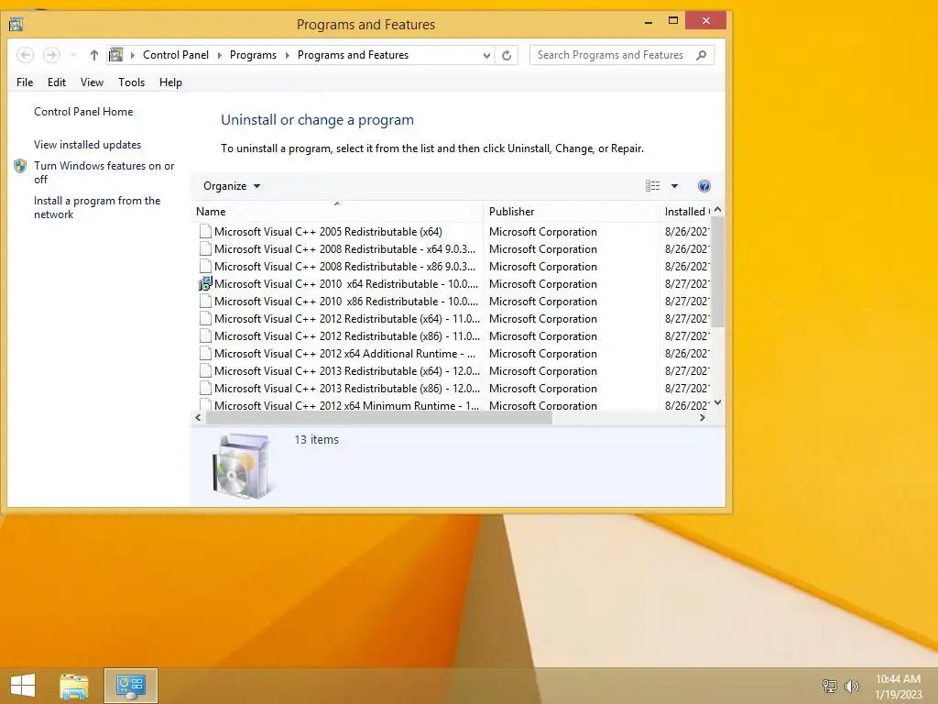Click the change view icon
This screenshot has height=704, width=938.
pyautogui.click(x=652, y=186)
